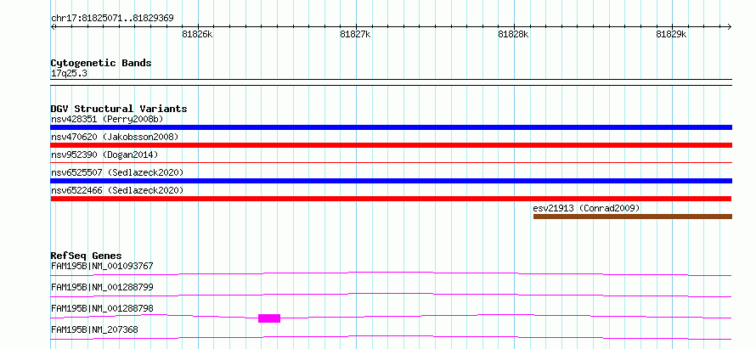Click the 17q25.3 band label
This screenshot has width=756, height=349.
pos(69,74)
